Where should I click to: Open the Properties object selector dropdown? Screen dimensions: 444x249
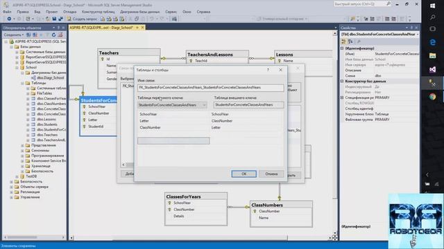tap(417, 35)
